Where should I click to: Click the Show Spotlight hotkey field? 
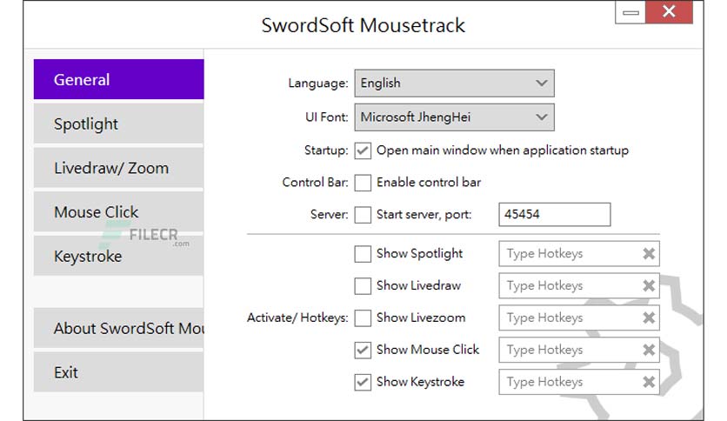click(x=579, y=254)
